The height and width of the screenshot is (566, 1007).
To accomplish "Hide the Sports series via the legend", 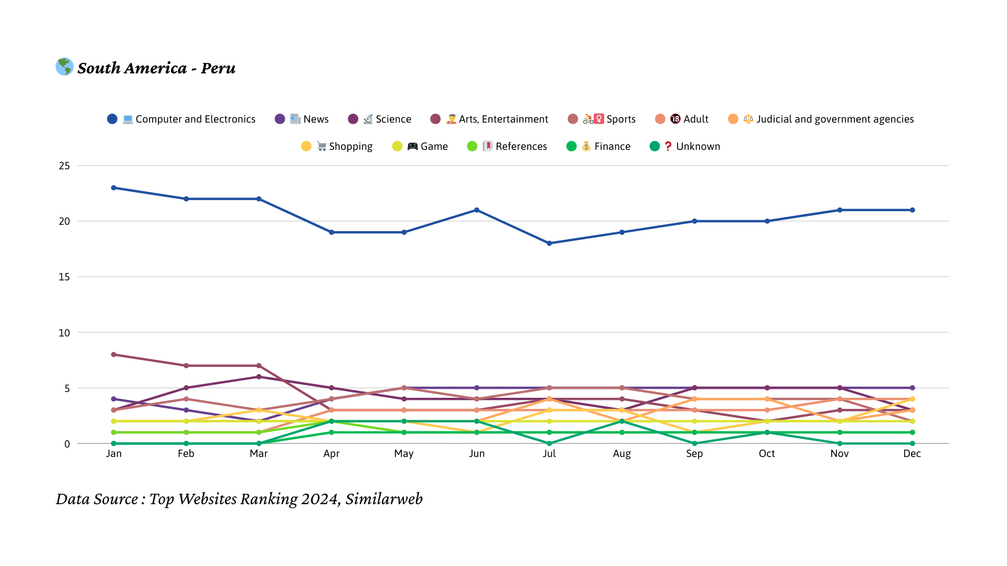I will (x=621, y=119).
